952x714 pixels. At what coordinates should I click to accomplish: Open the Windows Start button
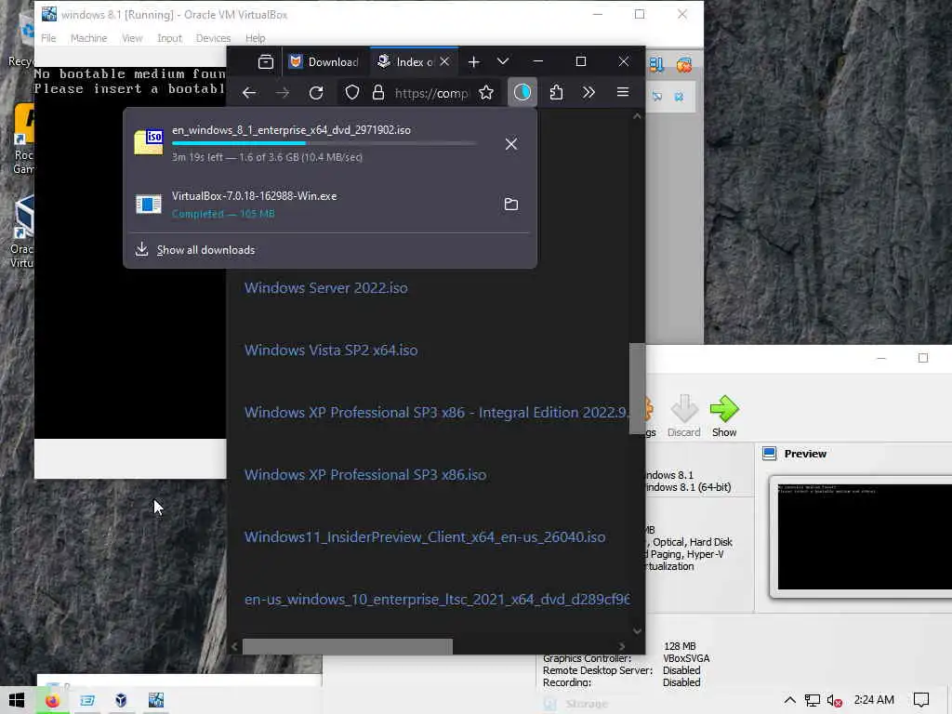coord(17,700)
